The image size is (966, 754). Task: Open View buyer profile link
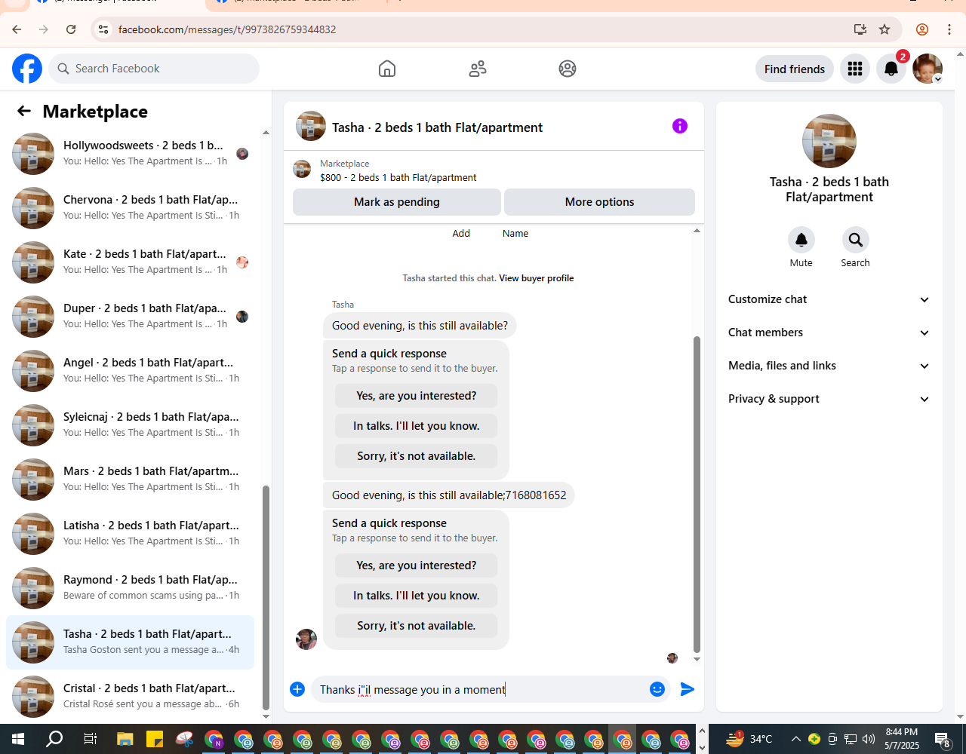[x=536, y=278]
